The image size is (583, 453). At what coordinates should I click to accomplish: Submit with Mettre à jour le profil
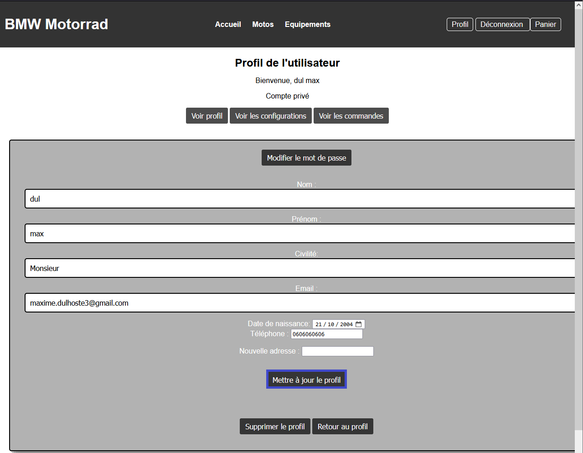(x=306, y=380)
